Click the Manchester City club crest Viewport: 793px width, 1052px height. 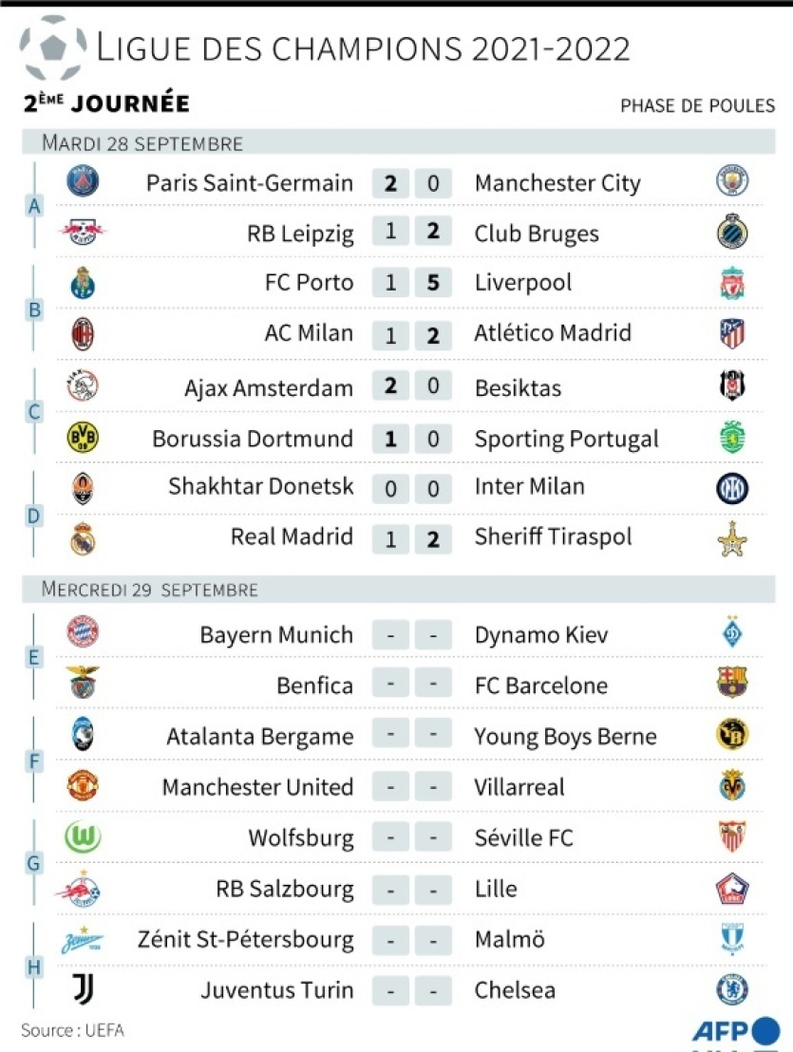(x=732, y=181)
